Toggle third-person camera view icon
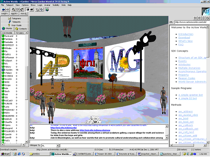 coord(32,9)
